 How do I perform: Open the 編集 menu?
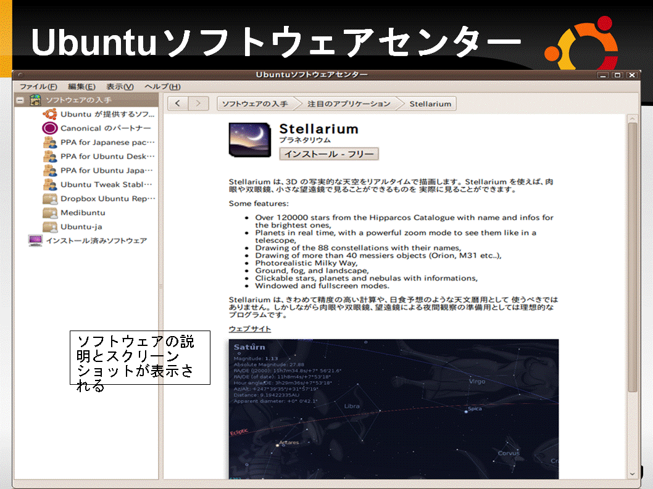pos(81,87)
